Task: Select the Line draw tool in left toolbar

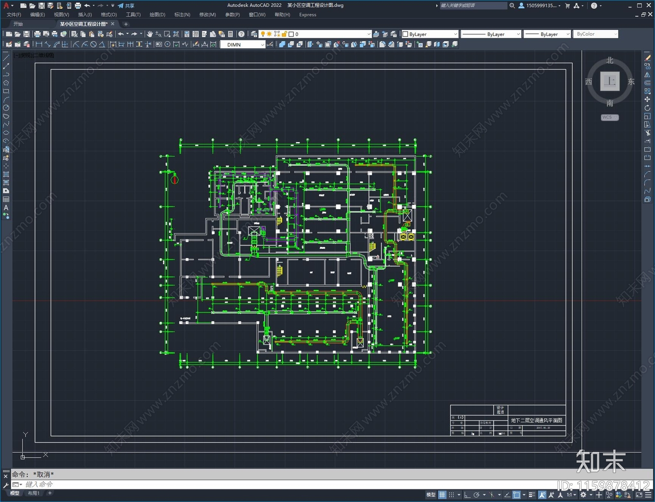Action: (x=6, y=58)
